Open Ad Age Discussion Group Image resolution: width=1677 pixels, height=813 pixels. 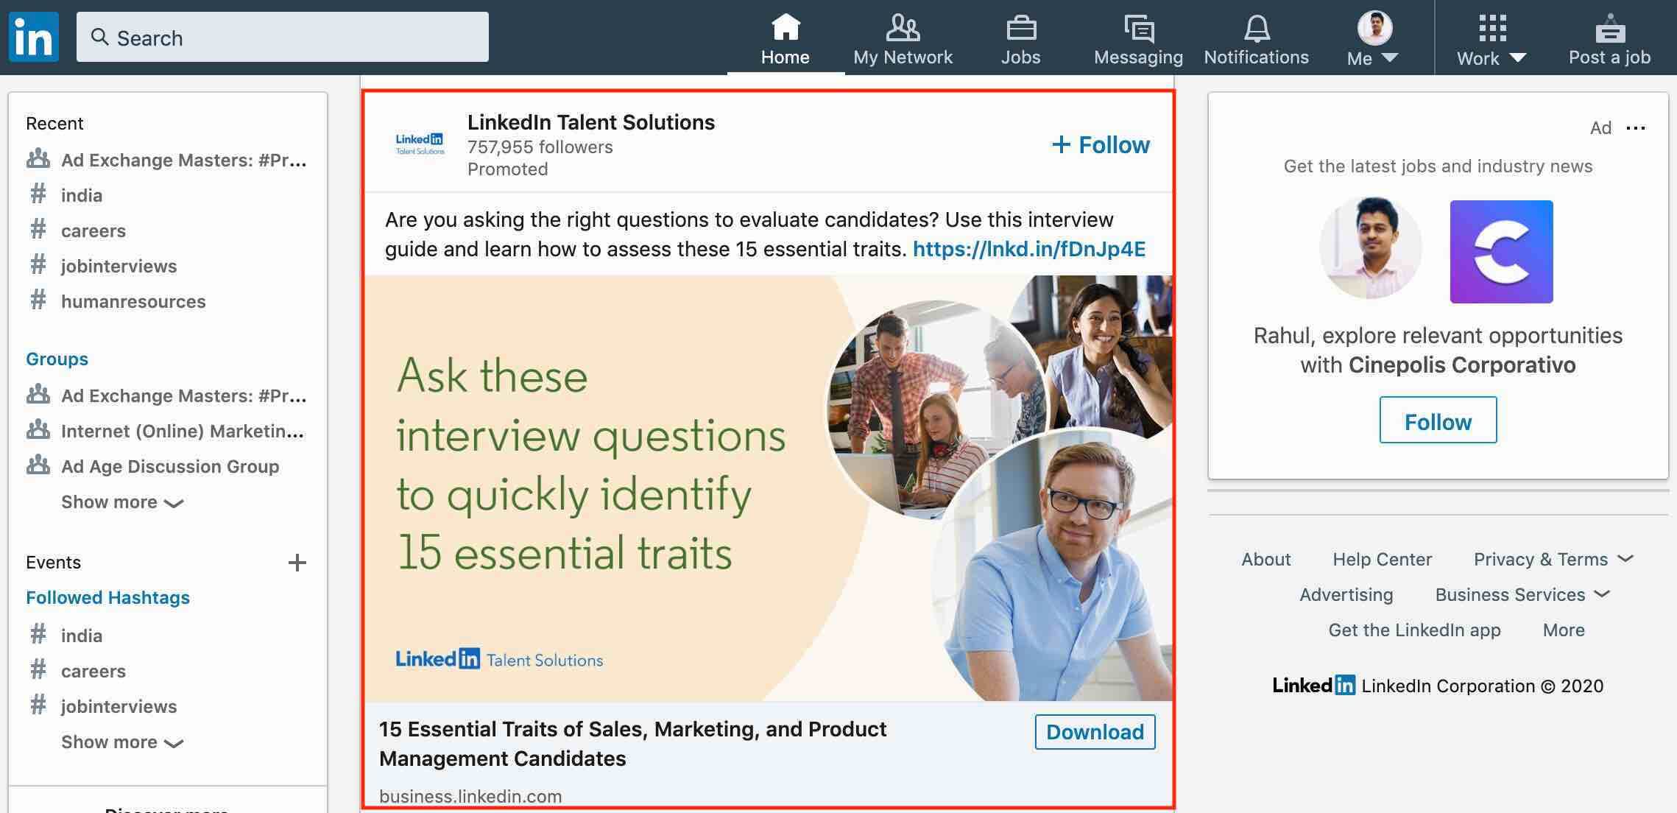tap(170, 466)
